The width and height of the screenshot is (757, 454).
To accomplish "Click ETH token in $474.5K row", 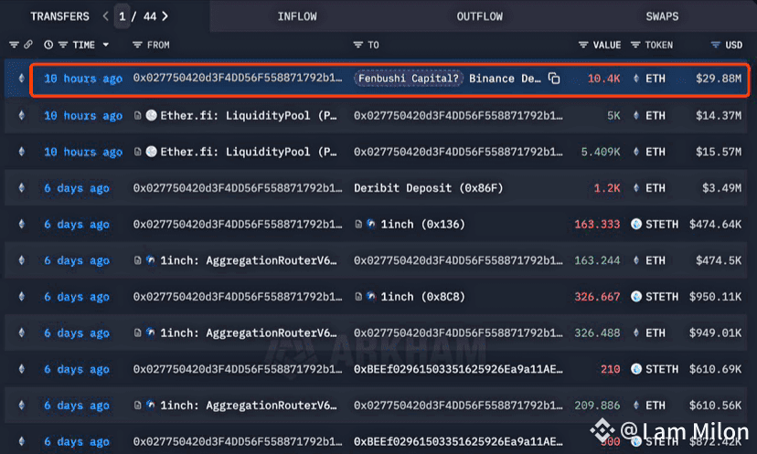I will (656, 260).
